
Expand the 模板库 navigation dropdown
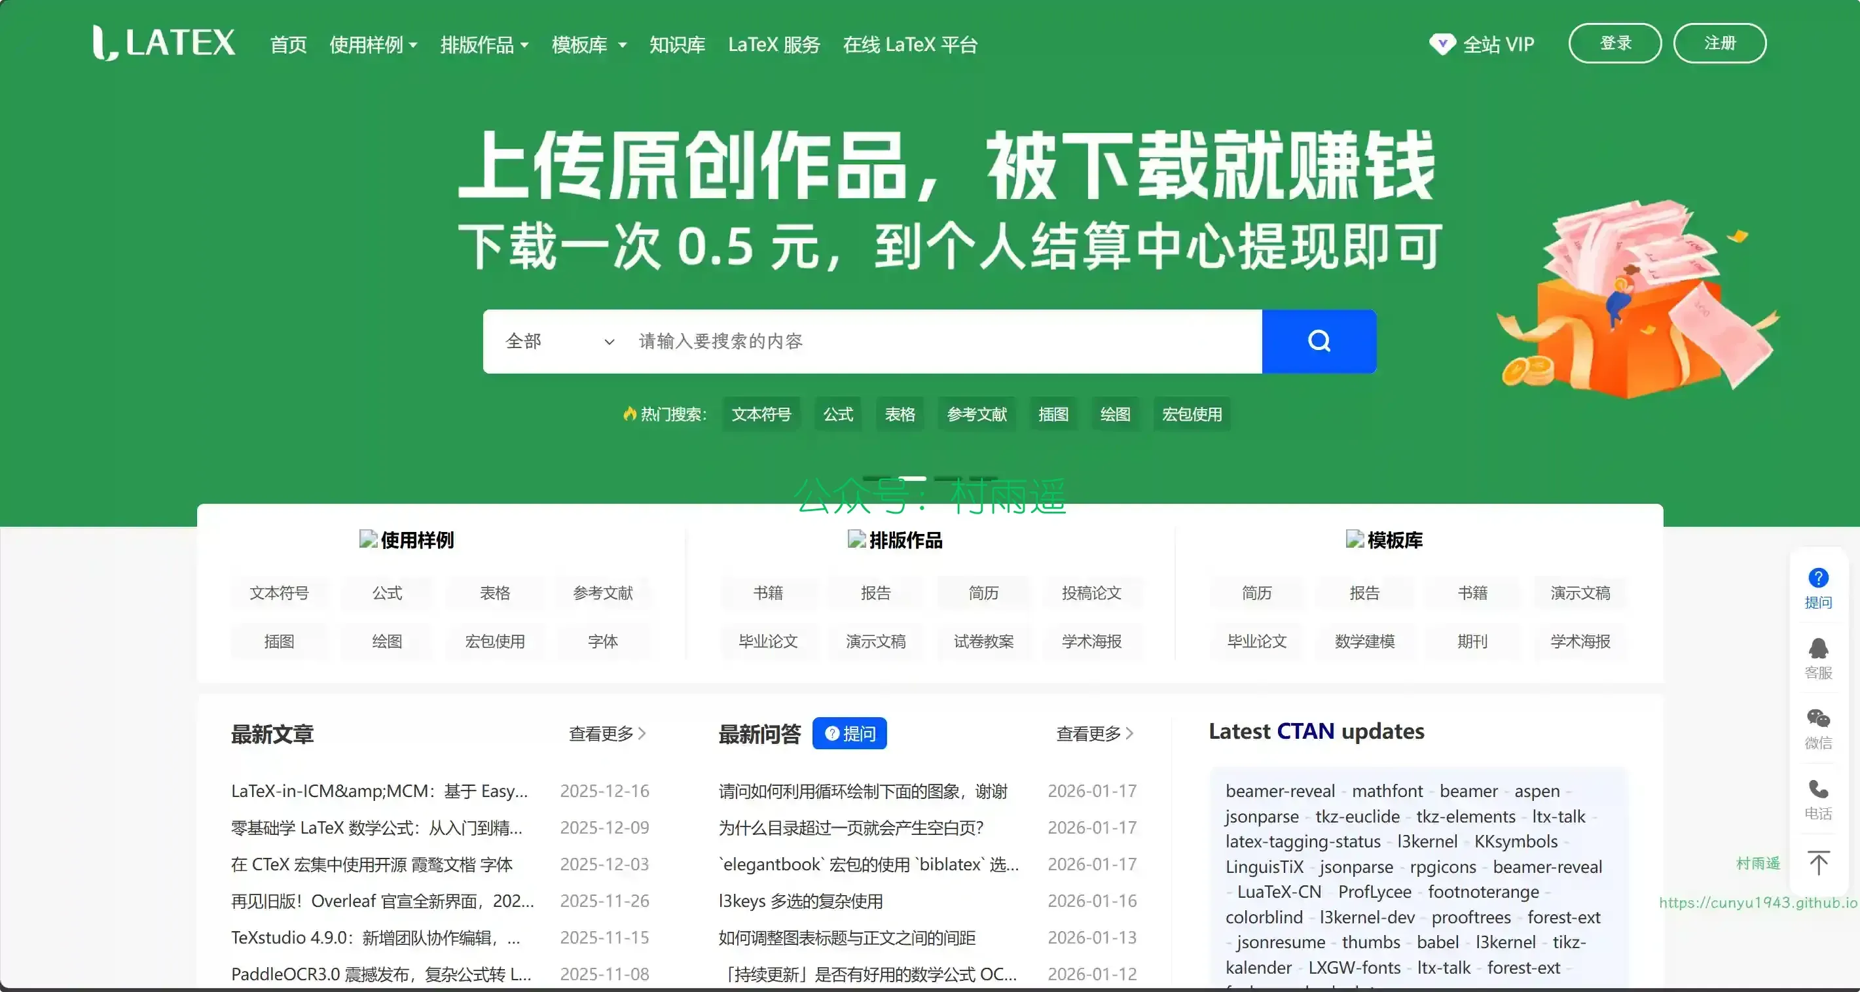click(x=589, y=44)
